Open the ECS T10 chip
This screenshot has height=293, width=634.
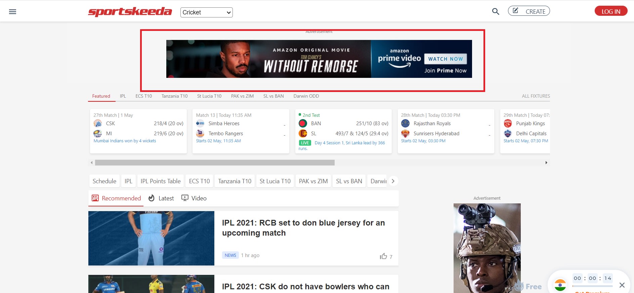199,181
